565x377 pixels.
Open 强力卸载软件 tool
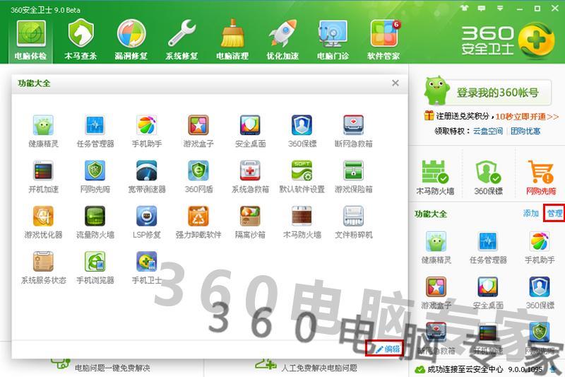point(198,222)
